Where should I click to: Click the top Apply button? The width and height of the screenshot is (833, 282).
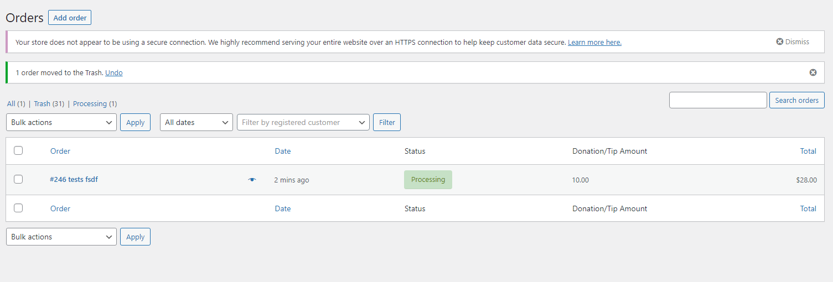[x=135, y=122]
